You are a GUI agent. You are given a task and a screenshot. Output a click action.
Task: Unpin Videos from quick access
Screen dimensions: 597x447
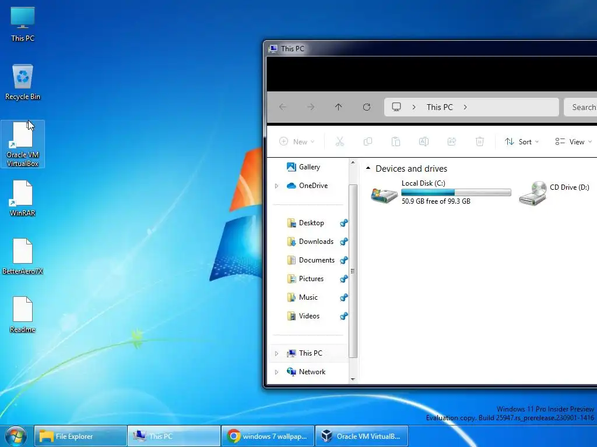[344, 316]
